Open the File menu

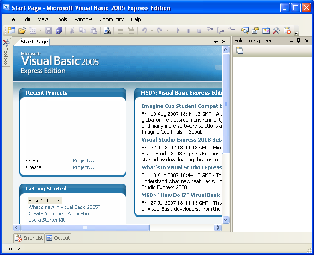coord(11,19)
